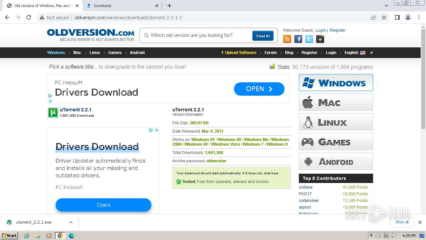Close the lower Drivers Download ad
The image size is (426, 240).
click(x=156, y=130)
